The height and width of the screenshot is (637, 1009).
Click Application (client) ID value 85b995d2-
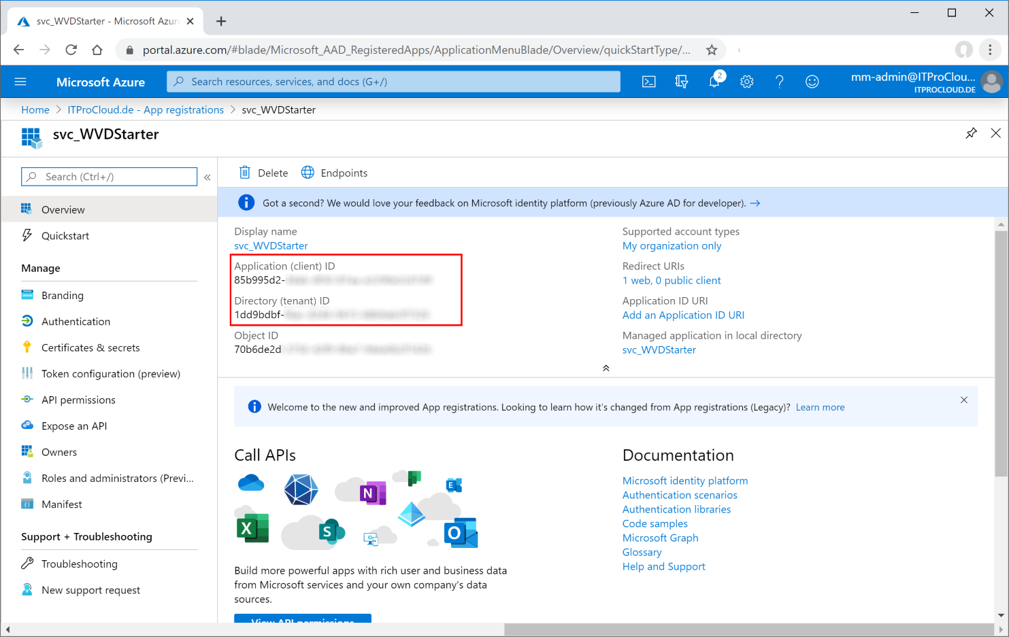tap(259, 280)
